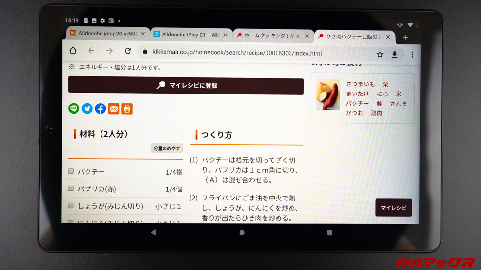This screenshot has width=481, height=270.
Task: Open the 栗 ingredient link
Action: pos(386,84)
